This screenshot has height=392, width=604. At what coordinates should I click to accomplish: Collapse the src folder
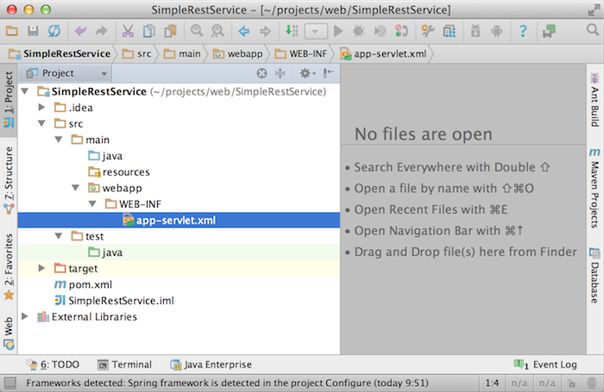point(42,123)
